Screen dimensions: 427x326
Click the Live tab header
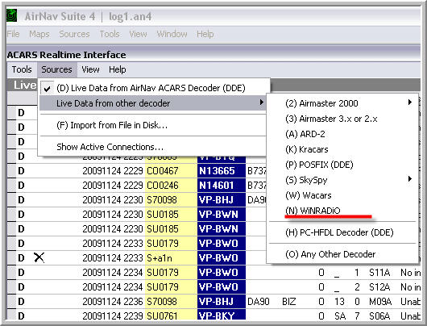[x=24, y=85]
